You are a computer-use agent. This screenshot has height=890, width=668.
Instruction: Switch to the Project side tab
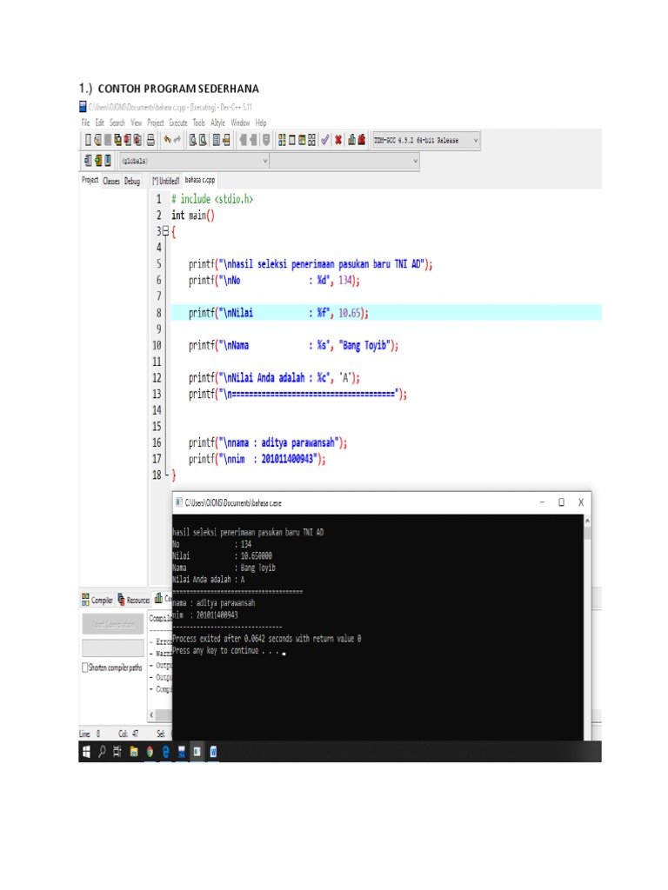[x=90, y=180]
